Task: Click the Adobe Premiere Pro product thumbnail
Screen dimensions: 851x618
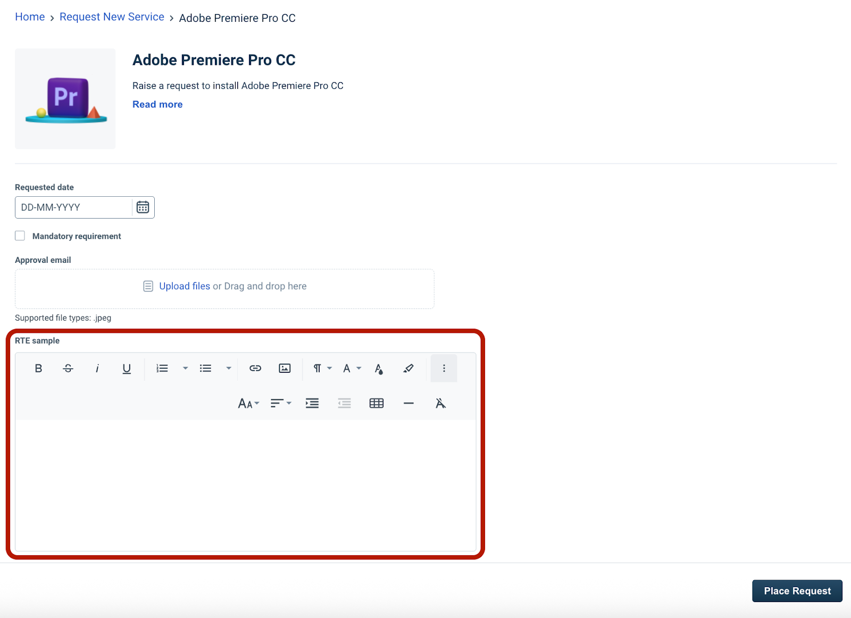Action: tap(65, 98)
